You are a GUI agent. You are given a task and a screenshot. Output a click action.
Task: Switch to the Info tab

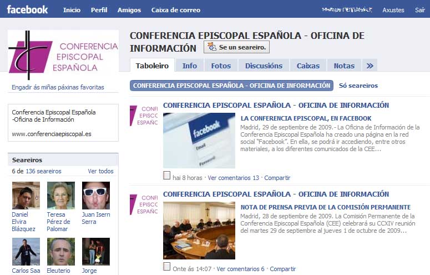point(190,66)
